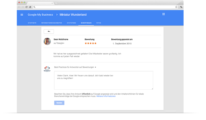Click Sean Mulchrone's profile picture
The width and height of the screenshot is (206, 120).
pyautogui.click(x=47, y=41)
